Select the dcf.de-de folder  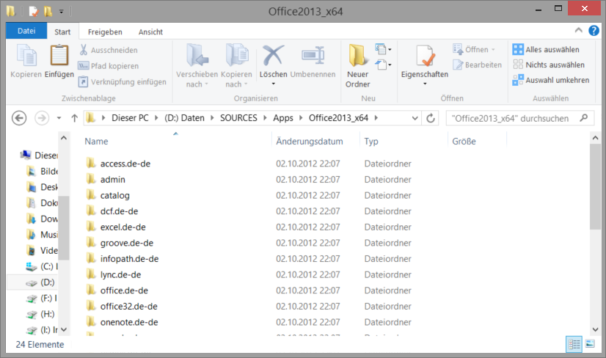click(x=119, y=211)
